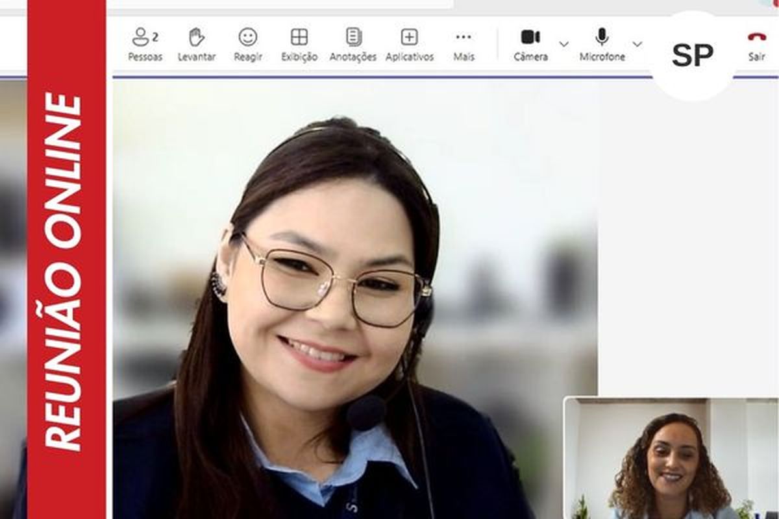Click the red Sair hang-up icon
This screenshot has width=779, height=519.
[x=756, y=38]
